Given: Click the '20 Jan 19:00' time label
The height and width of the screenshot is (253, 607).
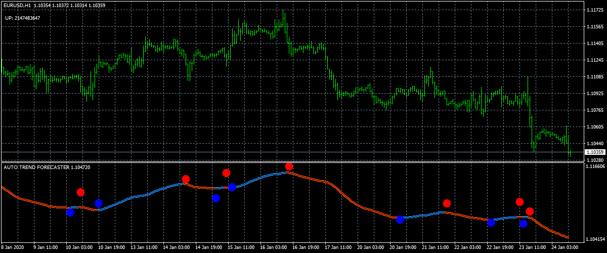Looking at the screenshot, I should click(x=402, y=248).
